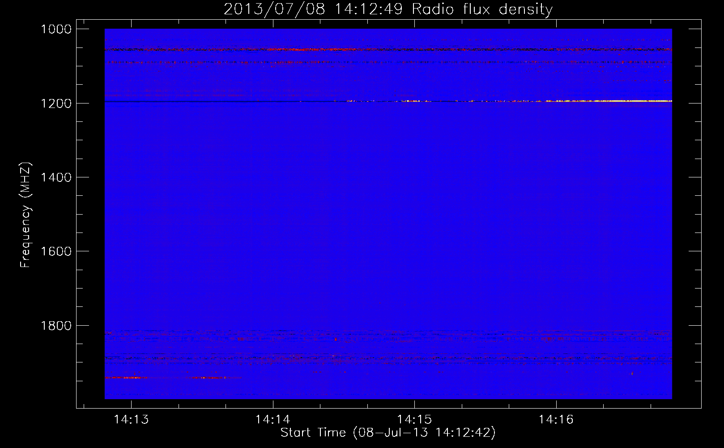Click the 14:16 time axis label
The image size is (724, 448).
(556, 420)
